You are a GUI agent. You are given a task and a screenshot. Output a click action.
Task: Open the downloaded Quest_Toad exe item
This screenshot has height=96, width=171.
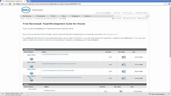(x=13, y=94)
